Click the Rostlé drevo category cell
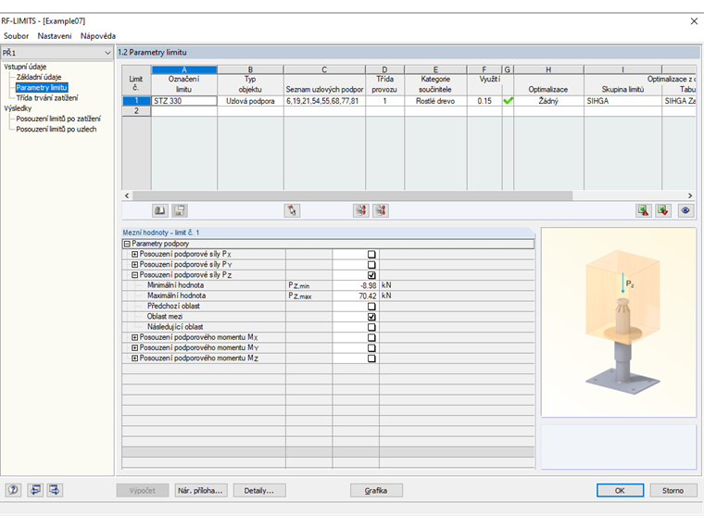The height and width of the screenshot is (528, 704). click(435, 101)
